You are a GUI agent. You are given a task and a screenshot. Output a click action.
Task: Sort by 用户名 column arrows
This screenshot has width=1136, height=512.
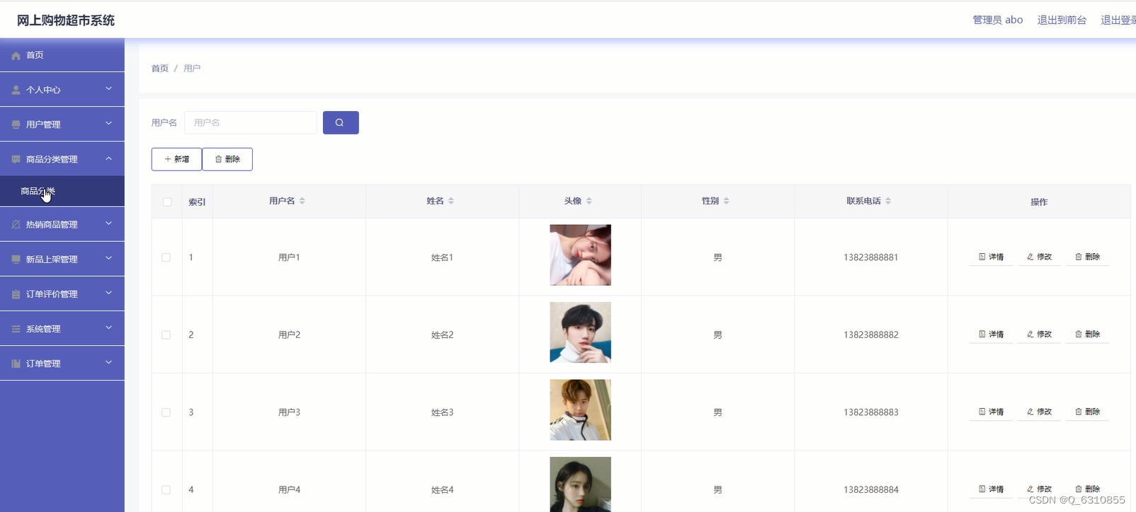[x=302, y=201]
